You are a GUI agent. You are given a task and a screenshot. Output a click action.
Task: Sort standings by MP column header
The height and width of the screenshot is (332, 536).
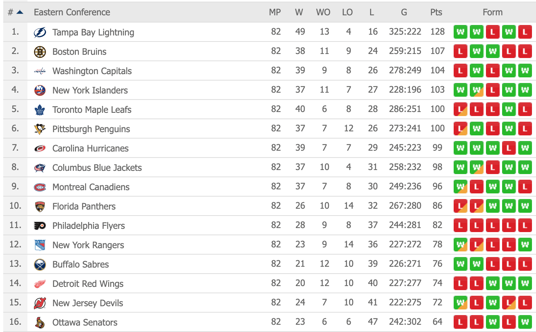tap(275, 12)
